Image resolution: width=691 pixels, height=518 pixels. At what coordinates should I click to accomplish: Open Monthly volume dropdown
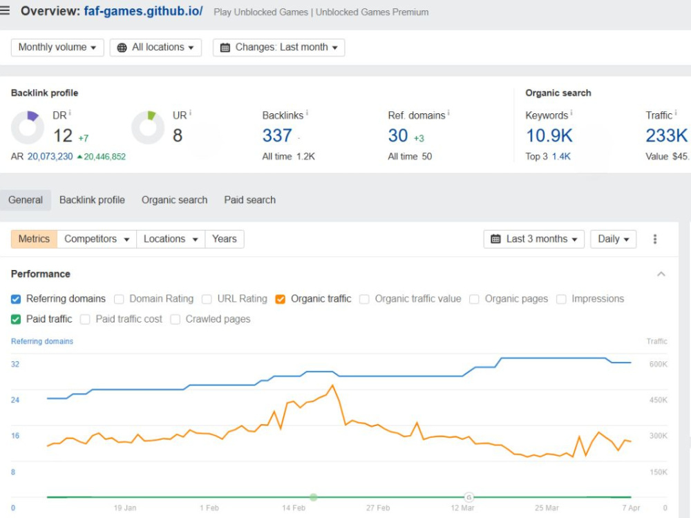[57, 48]
